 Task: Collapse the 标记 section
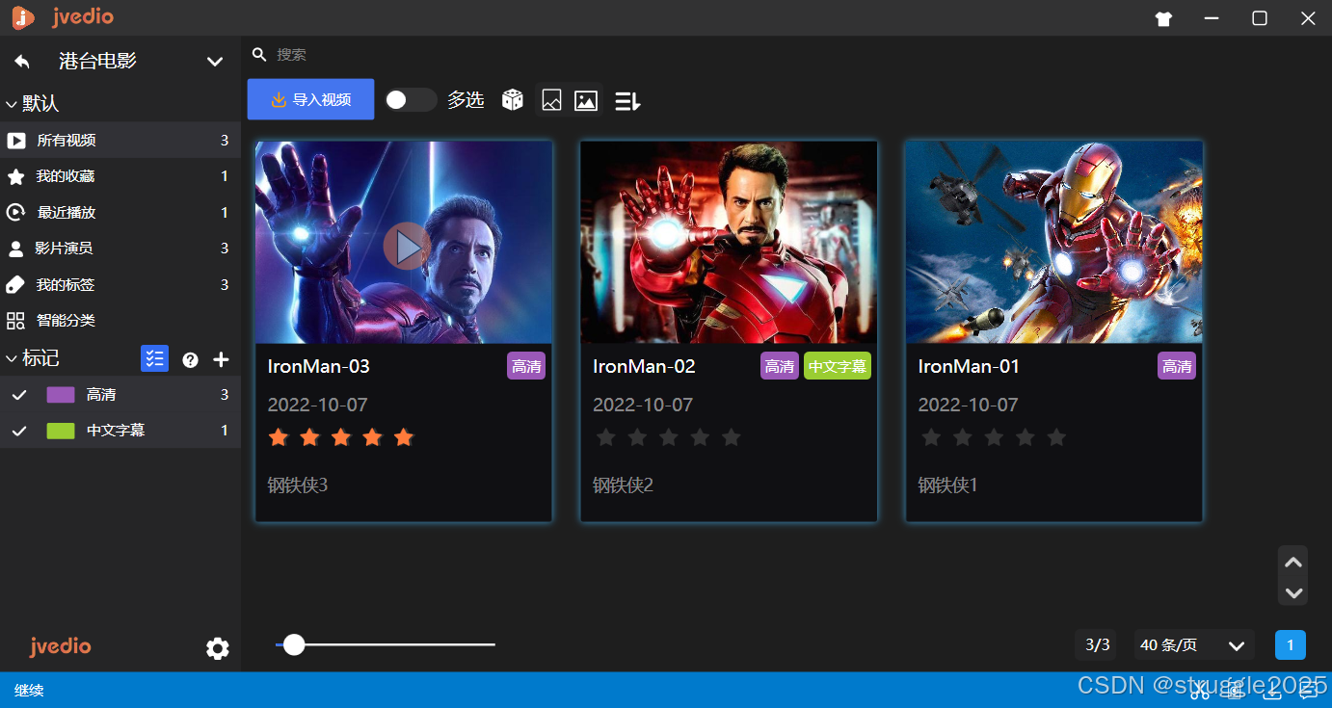[x=12, y=359]
